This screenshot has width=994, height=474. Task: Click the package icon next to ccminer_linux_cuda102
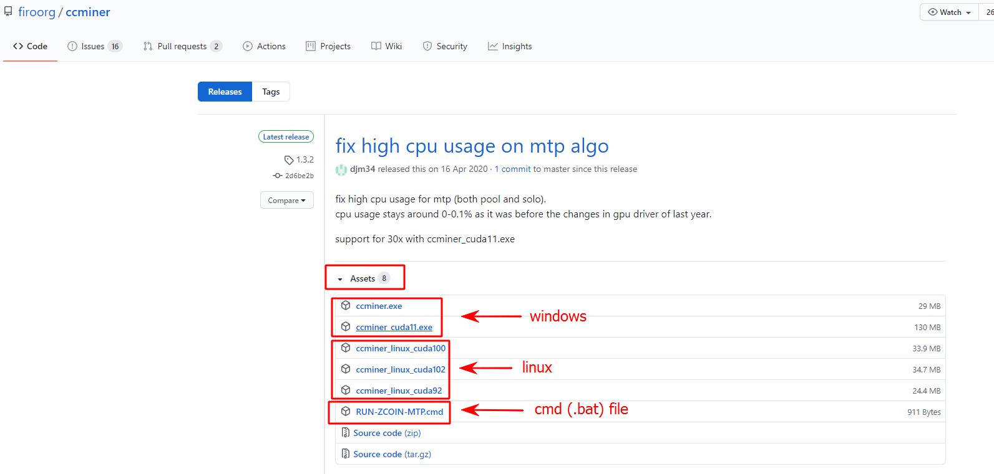(346, 369)
